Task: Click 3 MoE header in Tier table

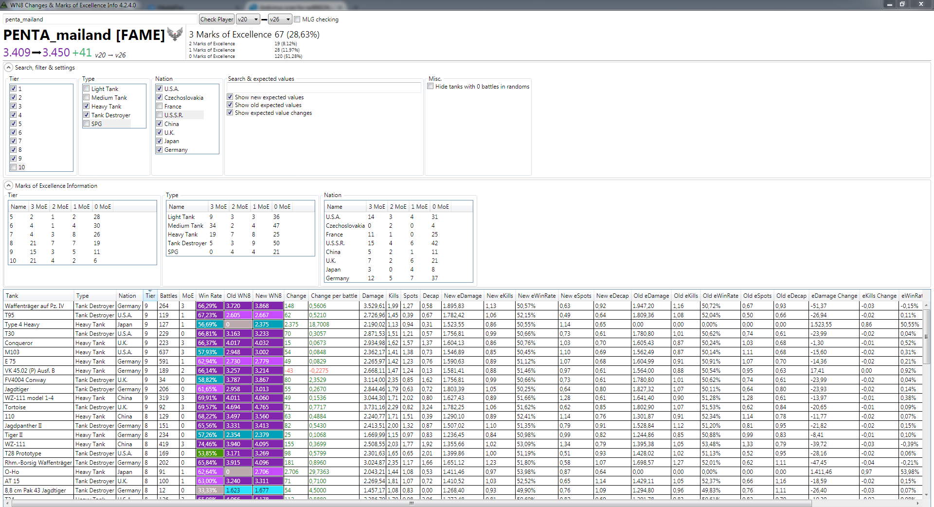Action: (39, 207)
